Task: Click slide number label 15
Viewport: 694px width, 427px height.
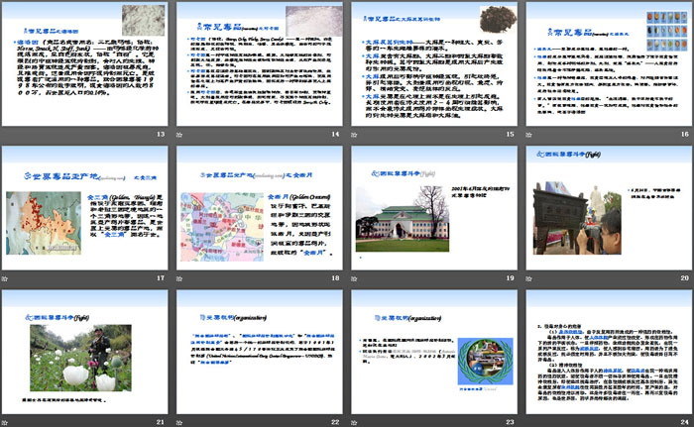Action: tap(510, 134)
